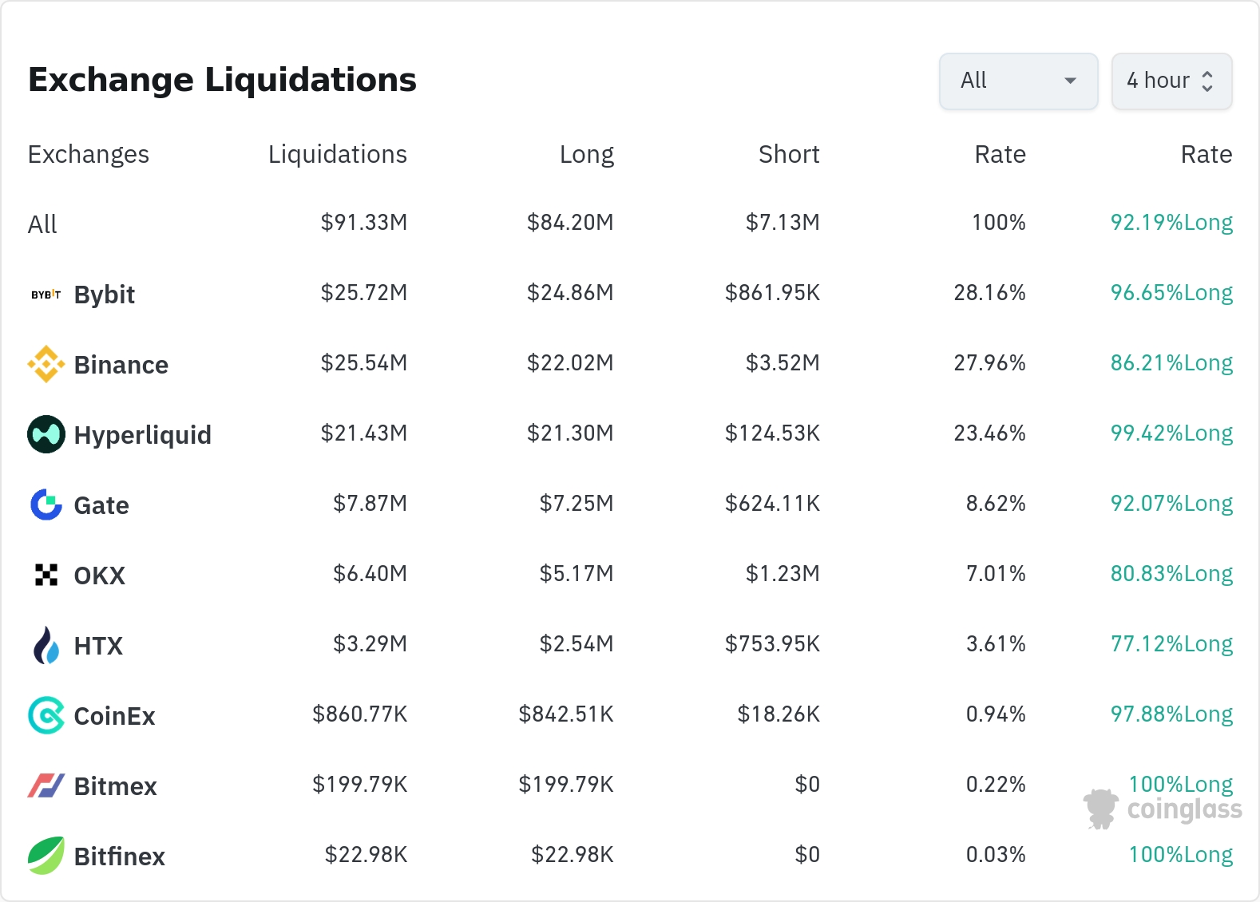Click the HTX flame logo
Viewport: 1260px width, 902px height.
[46, 645]
